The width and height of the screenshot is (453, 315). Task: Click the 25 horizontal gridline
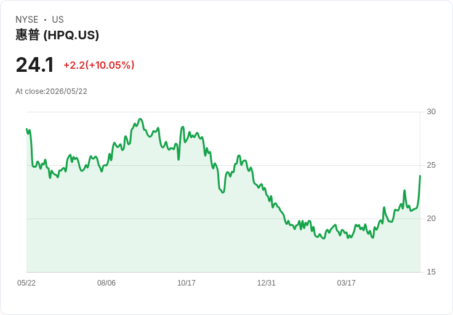click(223, 165)
